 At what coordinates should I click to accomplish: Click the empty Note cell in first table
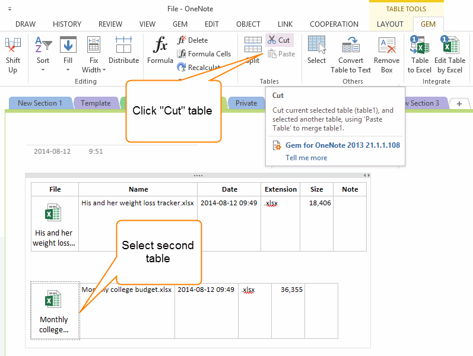click(350, 224)
